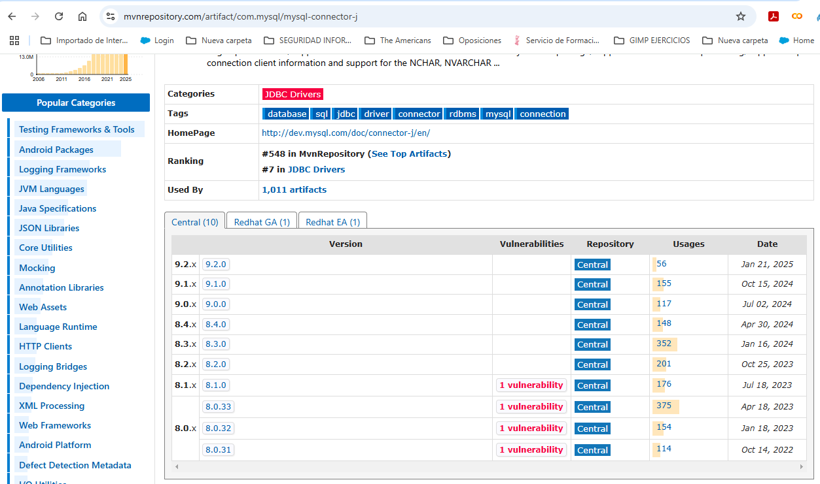Viewport: 820px width, 484px height.
Task: Open version 8.0.33
Action: pos(218,406)
